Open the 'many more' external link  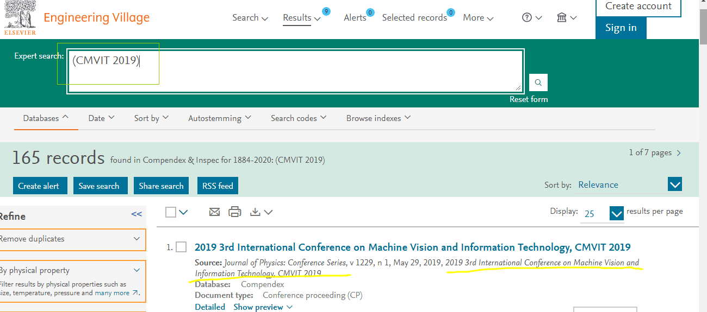[116, 293]
